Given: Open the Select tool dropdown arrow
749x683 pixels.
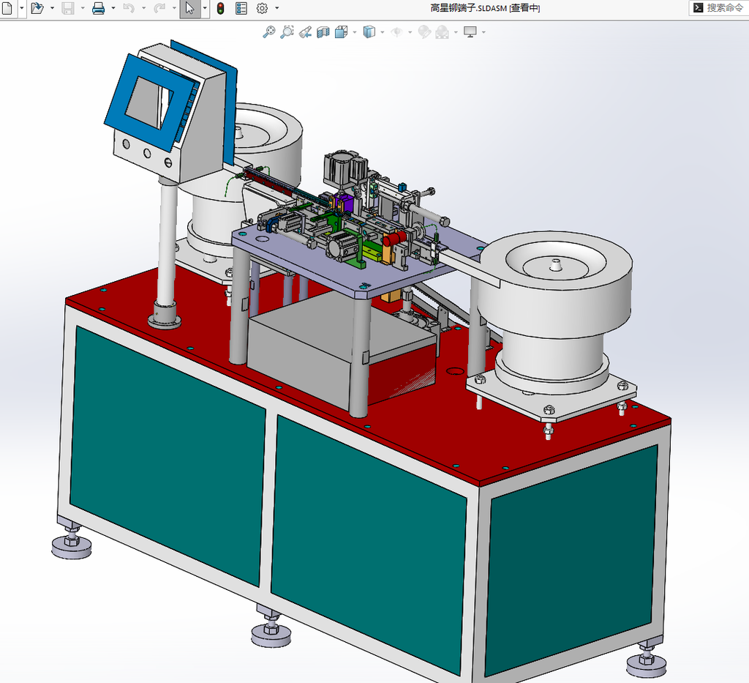Looking at the screenshot, I should coord(205,8).
